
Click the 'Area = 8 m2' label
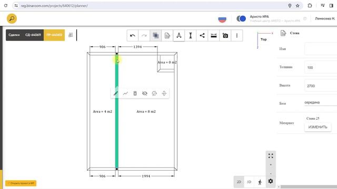click(146, 112)
